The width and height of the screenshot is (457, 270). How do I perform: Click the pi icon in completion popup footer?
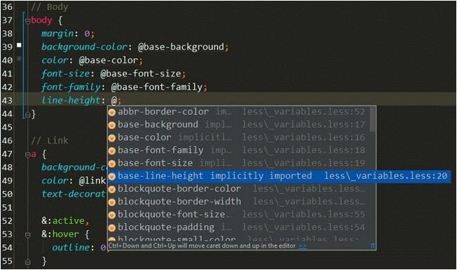pyautogui.click(x=372, y=246)
